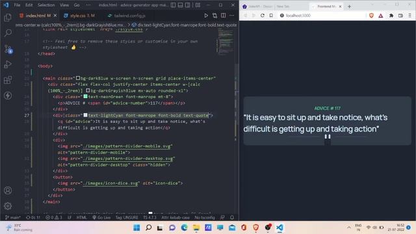Open pattern-divider-mobile.svg link in code
The height and width of the screenshot is (234, 416).
point(127,146)
